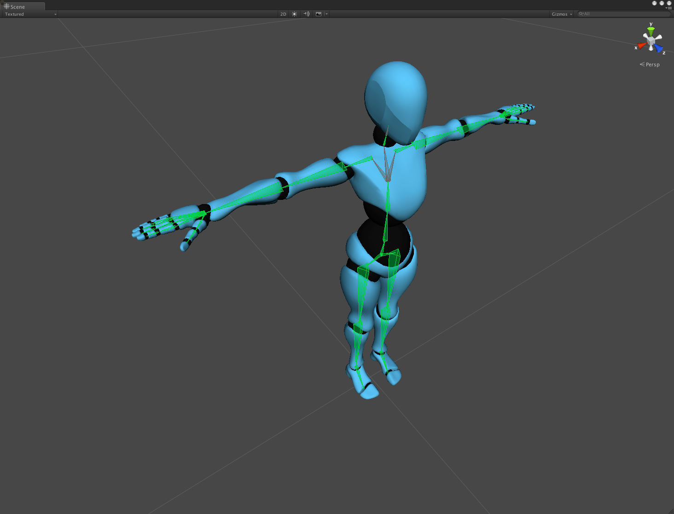Click the grey cone opposite X axis

click(659, 37)
